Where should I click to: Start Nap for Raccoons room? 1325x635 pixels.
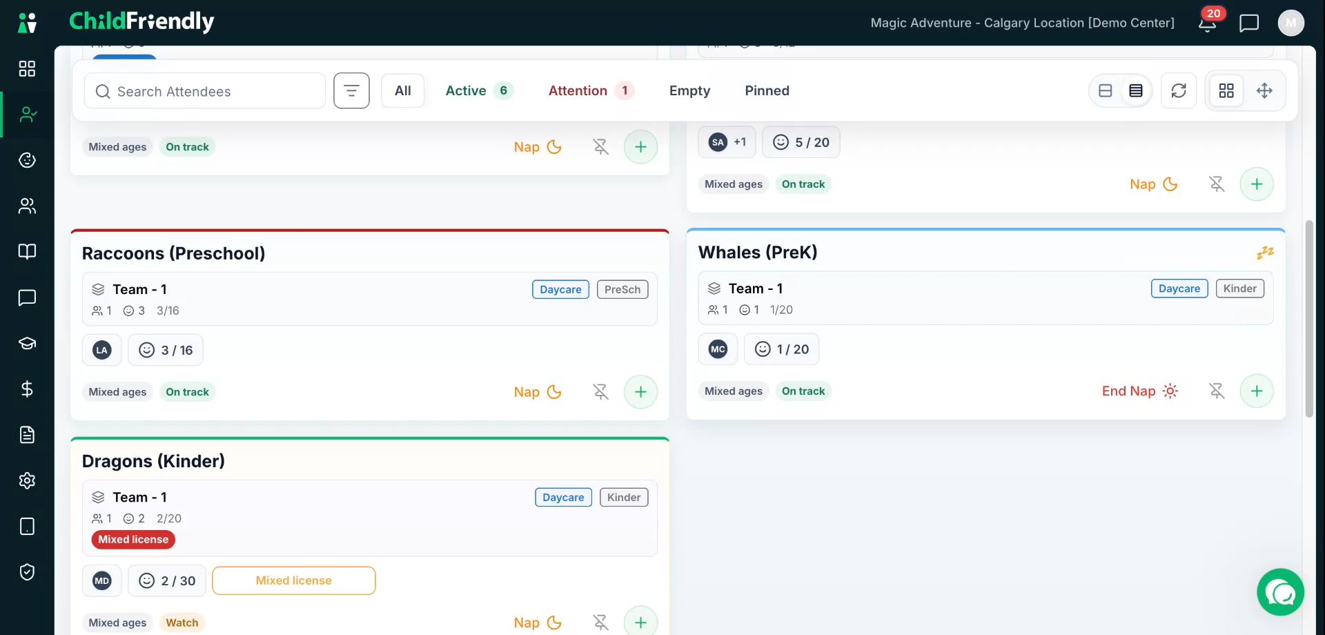point(538,392)
